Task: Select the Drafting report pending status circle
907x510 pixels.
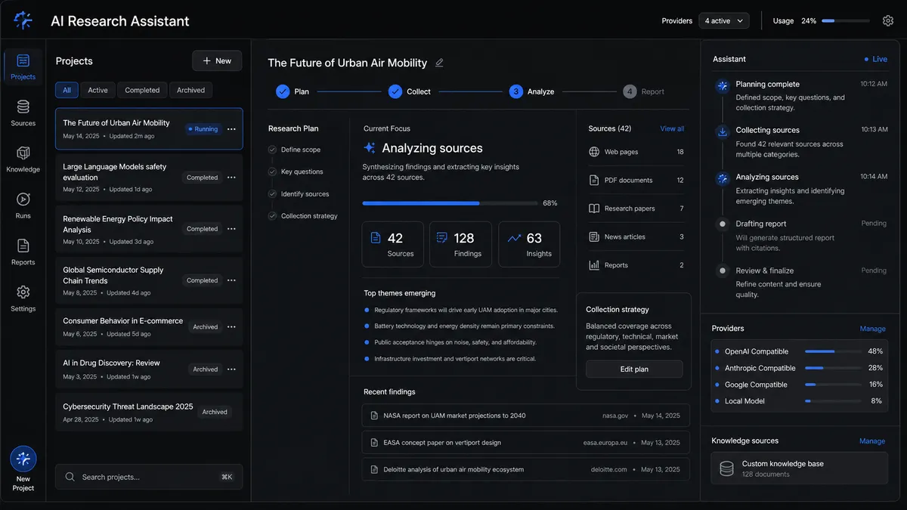Action: point(722,224)
